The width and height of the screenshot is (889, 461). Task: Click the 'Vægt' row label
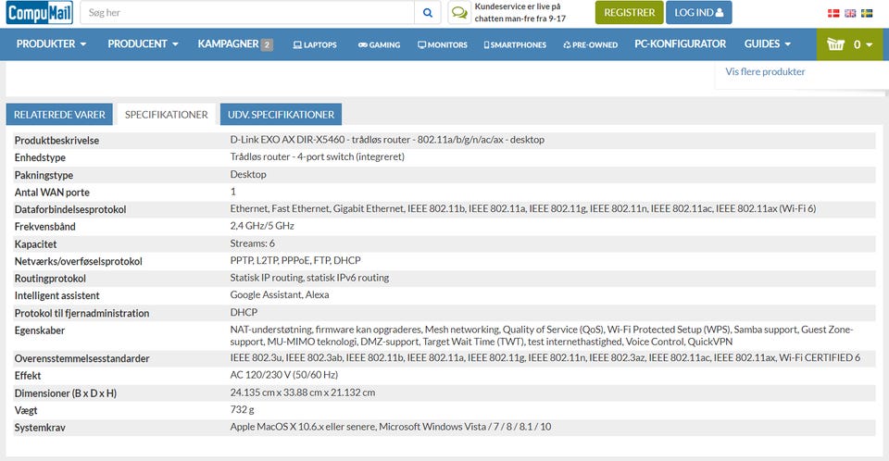point(26,410)
